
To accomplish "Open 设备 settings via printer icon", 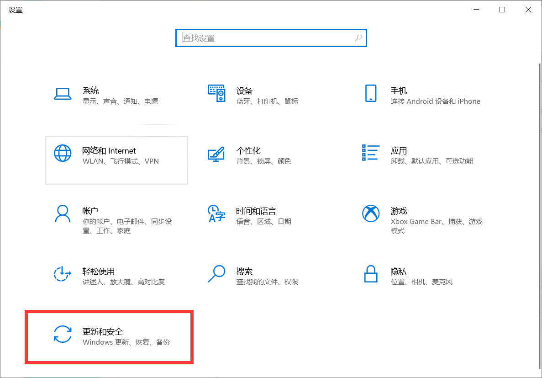I will click(216, 93).
